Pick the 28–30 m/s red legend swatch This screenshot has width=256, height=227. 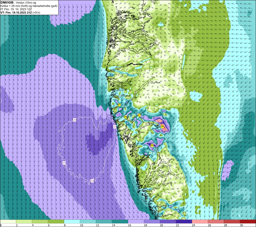tap(232, 221)
